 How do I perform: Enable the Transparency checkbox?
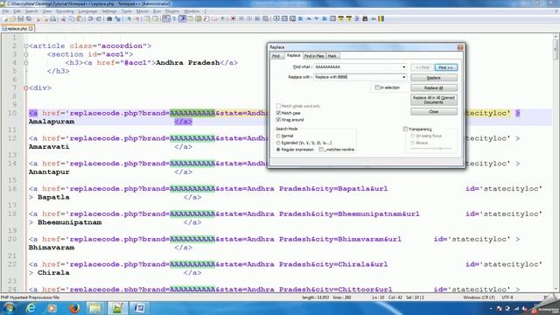pyautogui.click(x=405, y=129)
